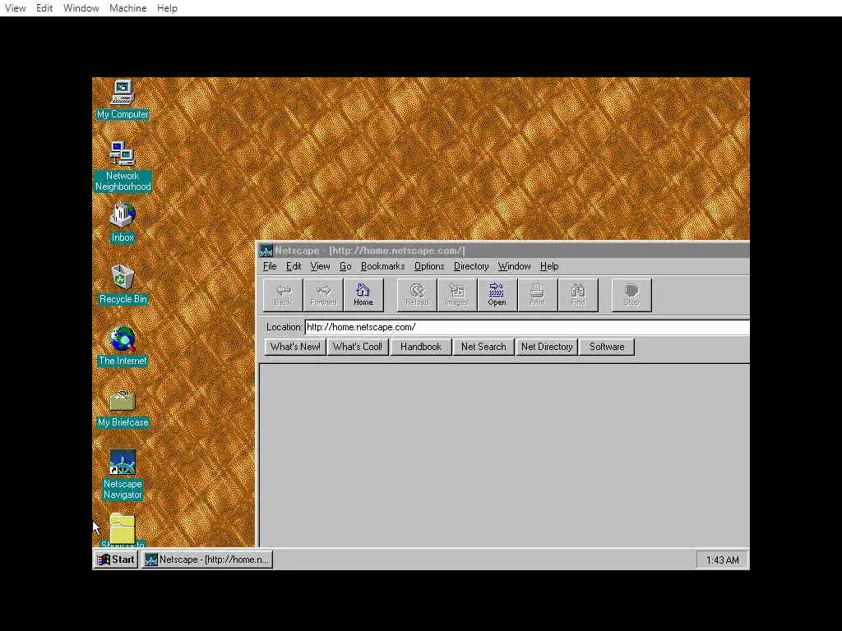Viewport: 842px width, 631px height.
Task: Go to the Home page in Netscape
Action: coord(363,295)
